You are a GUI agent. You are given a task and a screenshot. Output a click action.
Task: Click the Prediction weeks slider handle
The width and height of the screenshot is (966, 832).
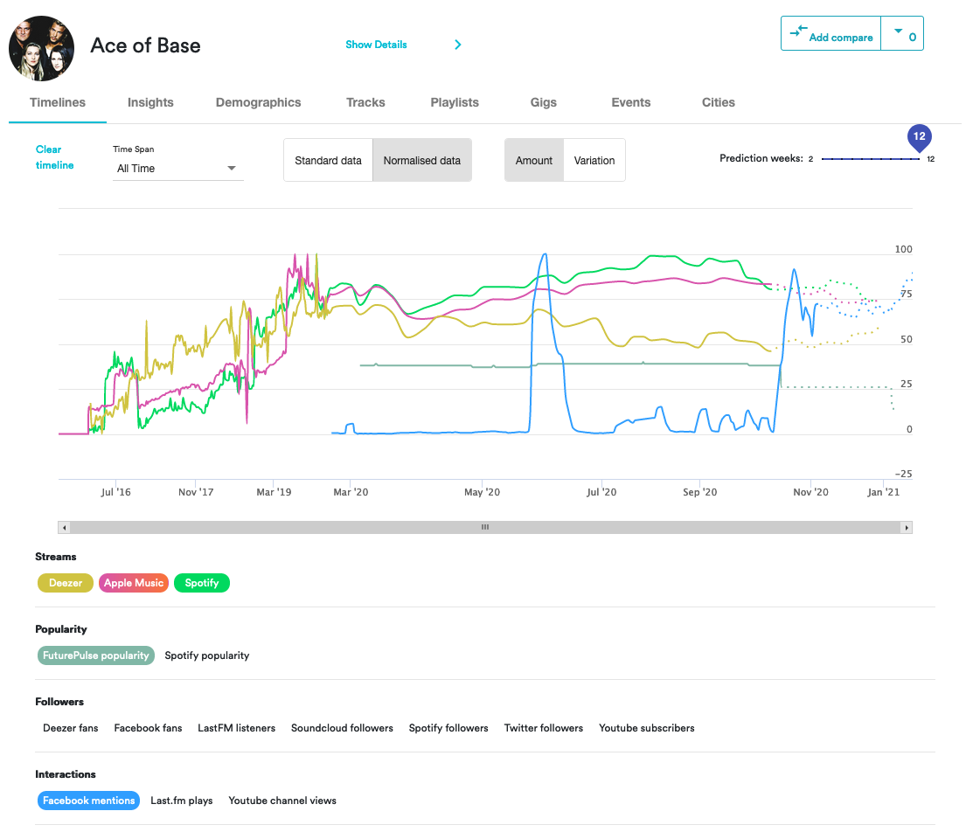[919, 140]
